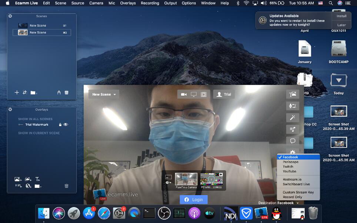Choose YouTube from destination menu
Viewport: 357px width, 223px height.
coord(289,172)
